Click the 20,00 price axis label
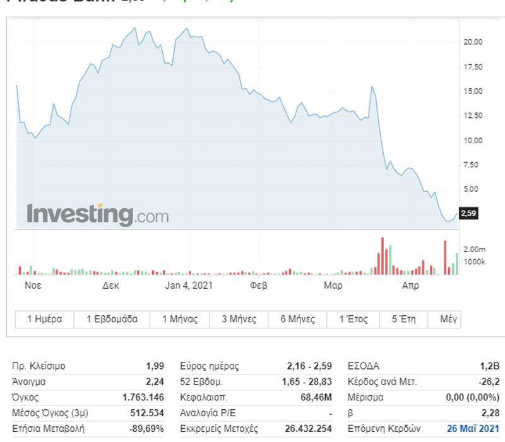 [x=473, y=42]
